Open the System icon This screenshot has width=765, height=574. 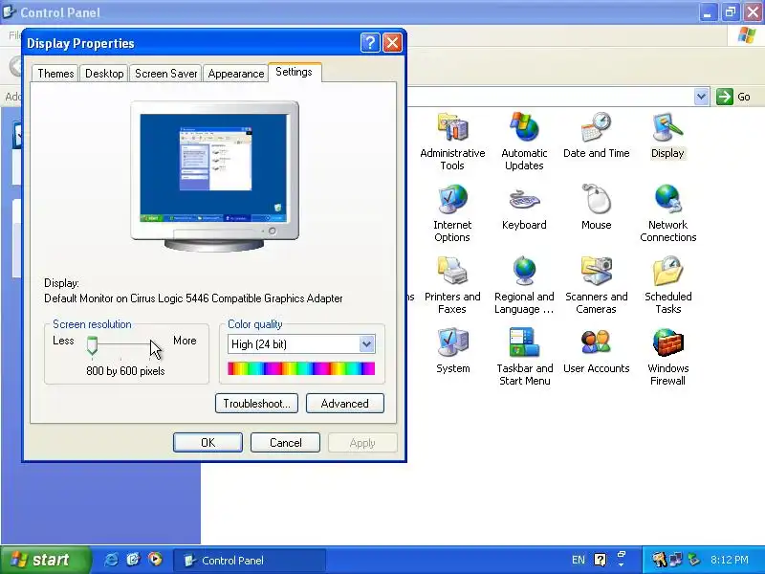(x=452, y=342)
